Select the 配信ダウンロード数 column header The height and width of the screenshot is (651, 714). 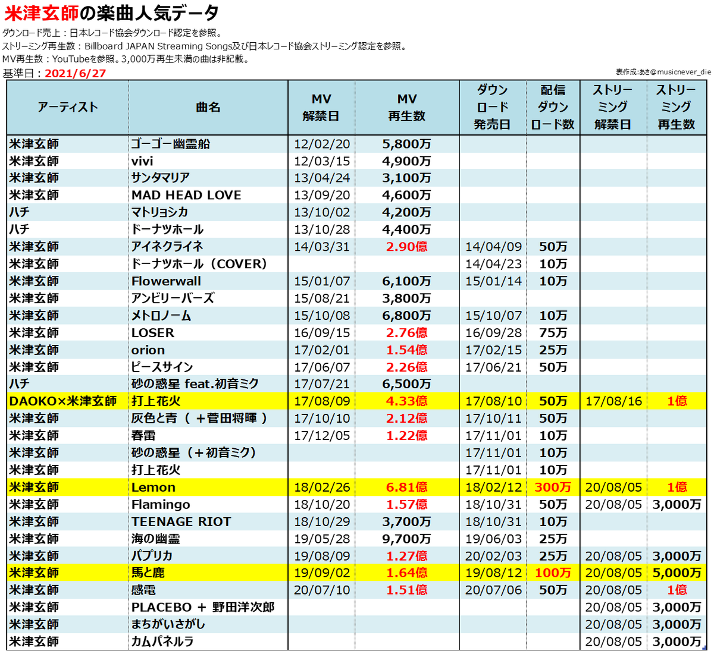pyautogui.click(x=553, y=108)
